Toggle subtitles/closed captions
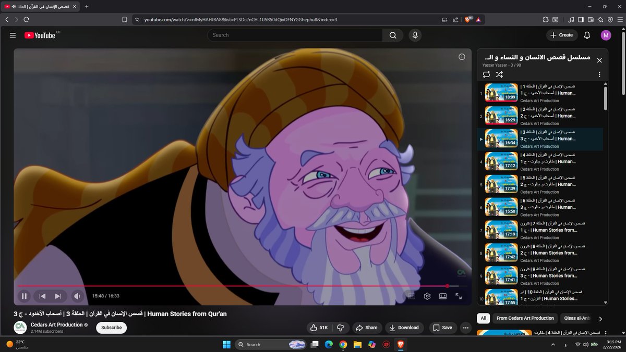Screen dimensions: 626x352 pos(411,296)
